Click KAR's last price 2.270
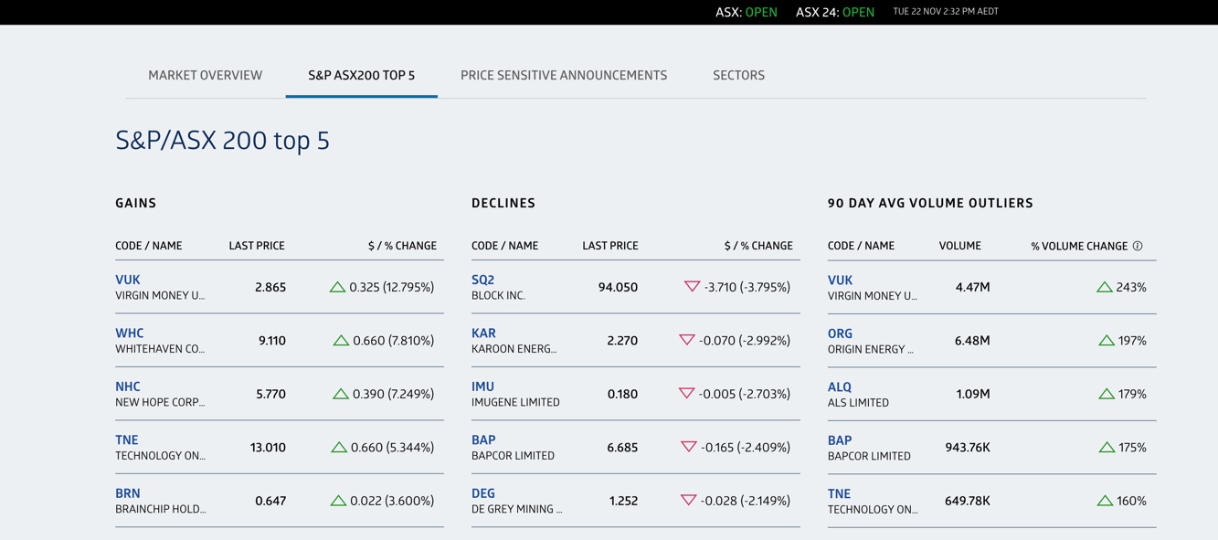Image resolution: width=1218 pixels, height=540 pixels. coord(622,340)
